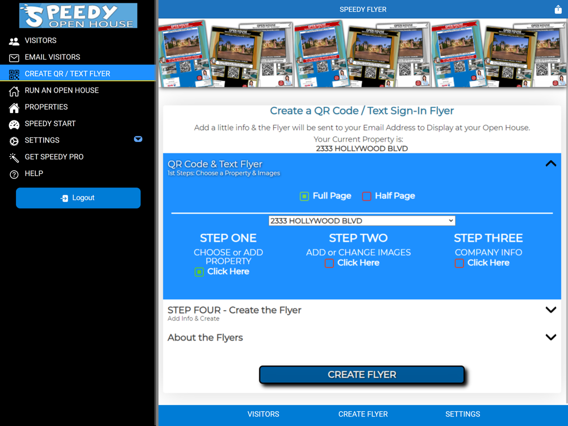Click the blue mail badge beside Settings
The height and width of the screenshot is (426, 568).
pos(138,139)
